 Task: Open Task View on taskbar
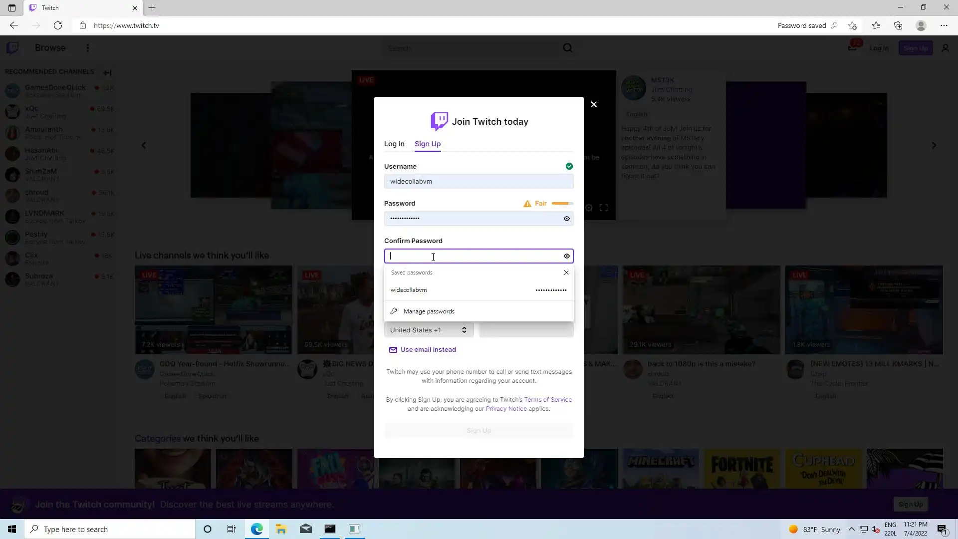(x=231, y=529)
